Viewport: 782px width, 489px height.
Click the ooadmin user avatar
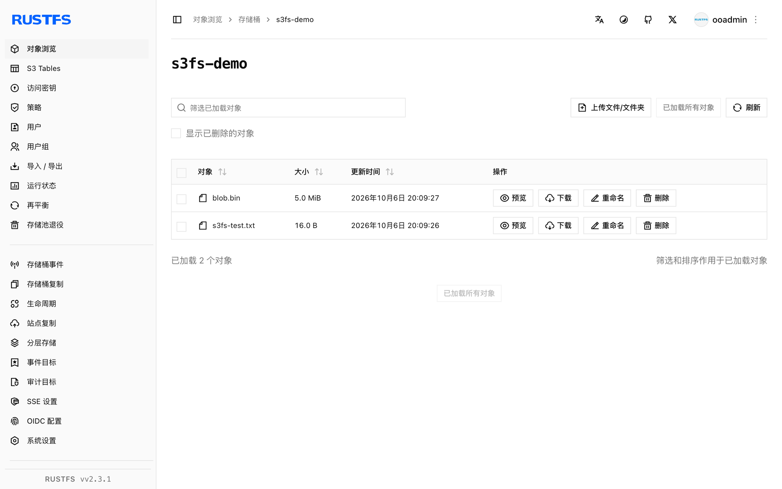click(x=701, y=20)
